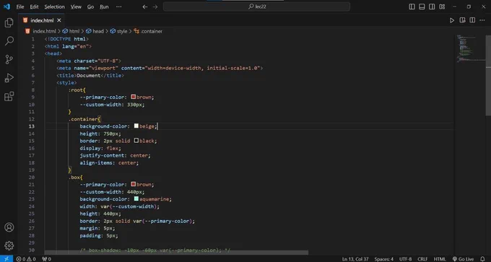Open the preview to the side icon
The height and width of the screenshot is (262, 491).
[462, 20]
